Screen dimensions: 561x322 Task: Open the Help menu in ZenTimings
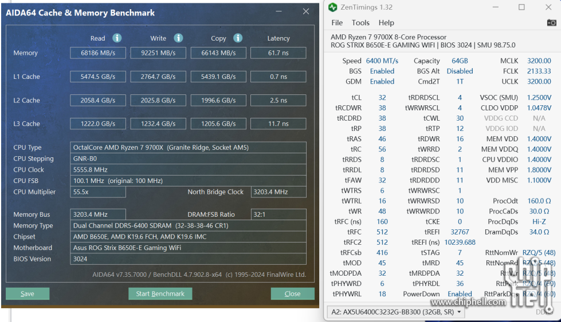click(x=386, y=23)
